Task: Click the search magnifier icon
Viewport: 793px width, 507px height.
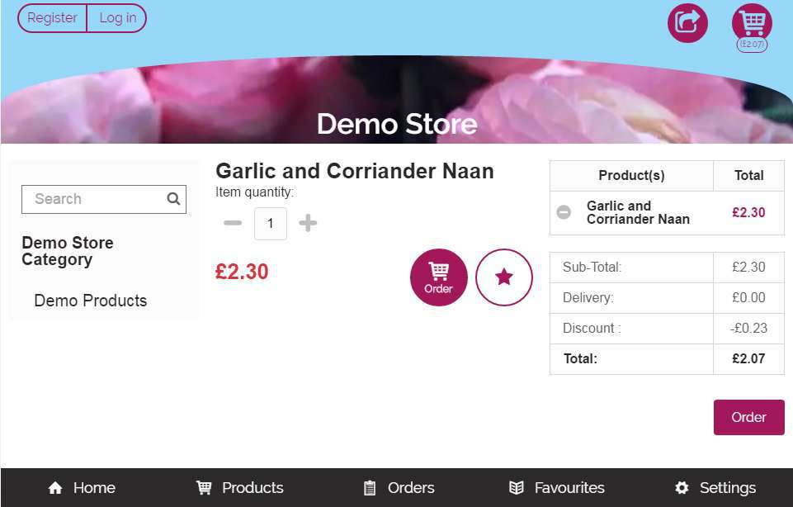Action: 173,199
